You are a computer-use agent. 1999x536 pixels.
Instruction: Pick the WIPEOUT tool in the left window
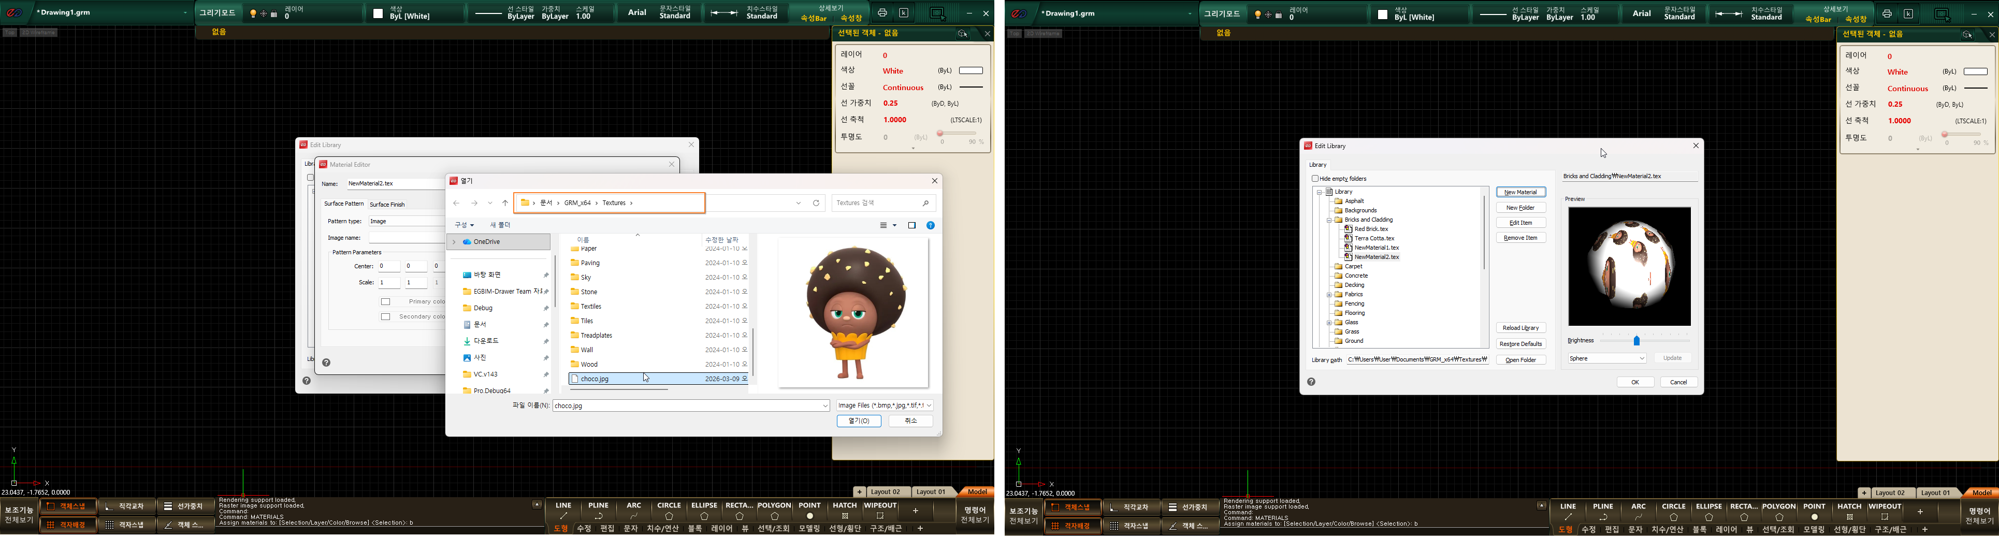point(880,511)
